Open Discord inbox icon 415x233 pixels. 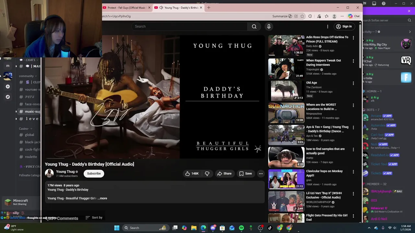point(374,4)
